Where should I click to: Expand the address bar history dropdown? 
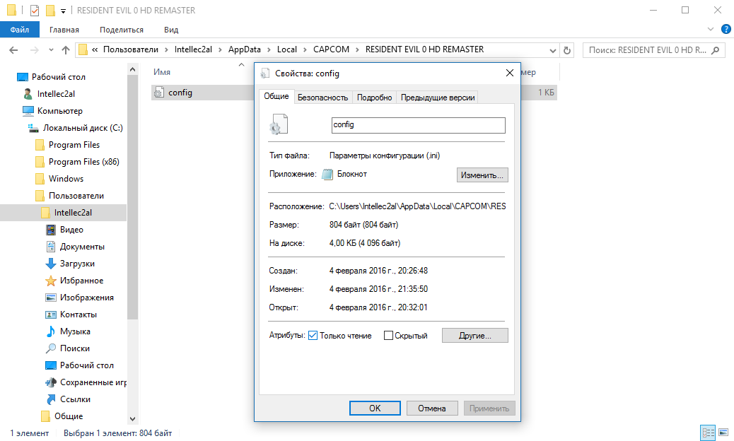click(x=552, y=50)
